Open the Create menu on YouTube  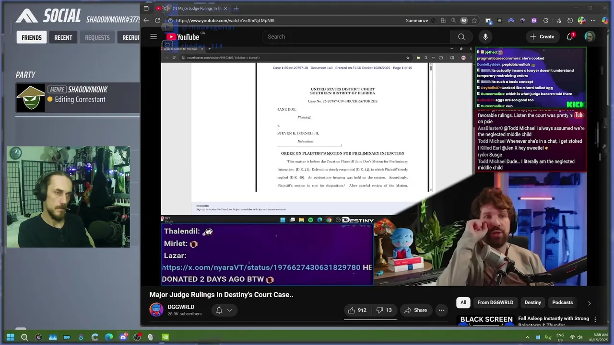point(542,36)
